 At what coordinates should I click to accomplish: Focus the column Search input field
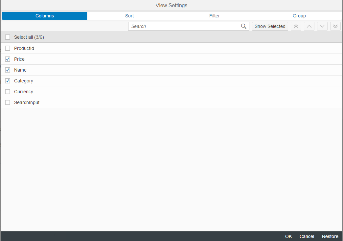pos(184,26)
